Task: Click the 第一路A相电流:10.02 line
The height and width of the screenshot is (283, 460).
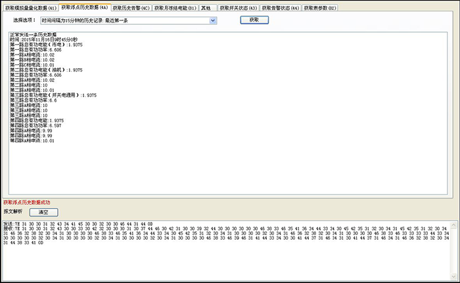Action: (x=32, y=55)
